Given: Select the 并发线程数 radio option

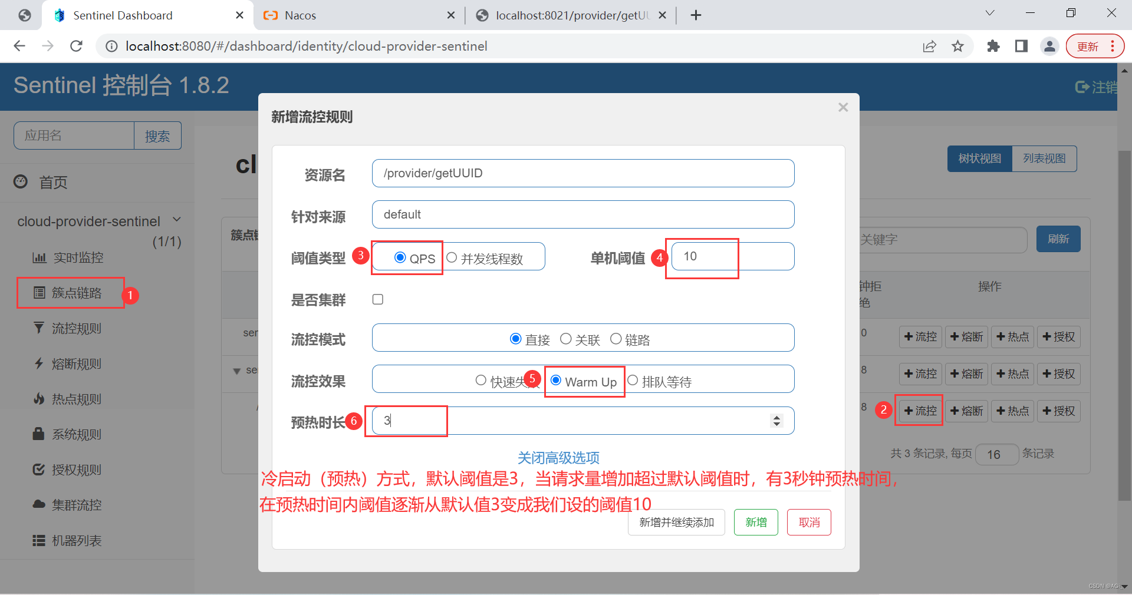Looking at the screenshot, I should [452, 257].
